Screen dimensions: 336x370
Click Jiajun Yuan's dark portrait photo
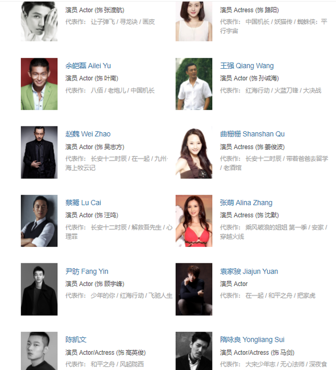[x=194, y=289]
